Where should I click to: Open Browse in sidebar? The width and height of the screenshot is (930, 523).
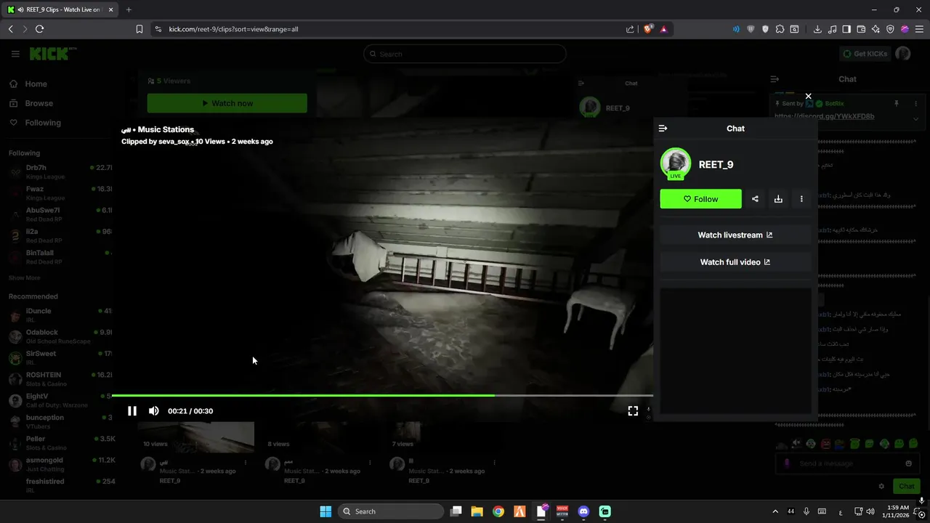pyautogui.click(x=39, y=103)
